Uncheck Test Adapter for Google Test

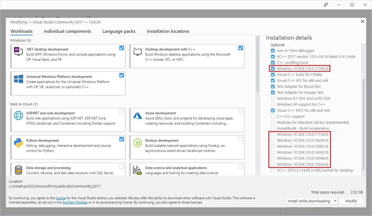coord(273,93)
